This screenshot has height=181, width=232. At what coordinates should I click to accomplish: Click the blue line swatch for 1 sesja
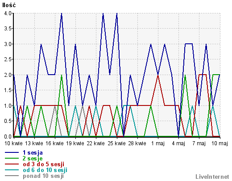pyautogui.click(x=12, y=152)
